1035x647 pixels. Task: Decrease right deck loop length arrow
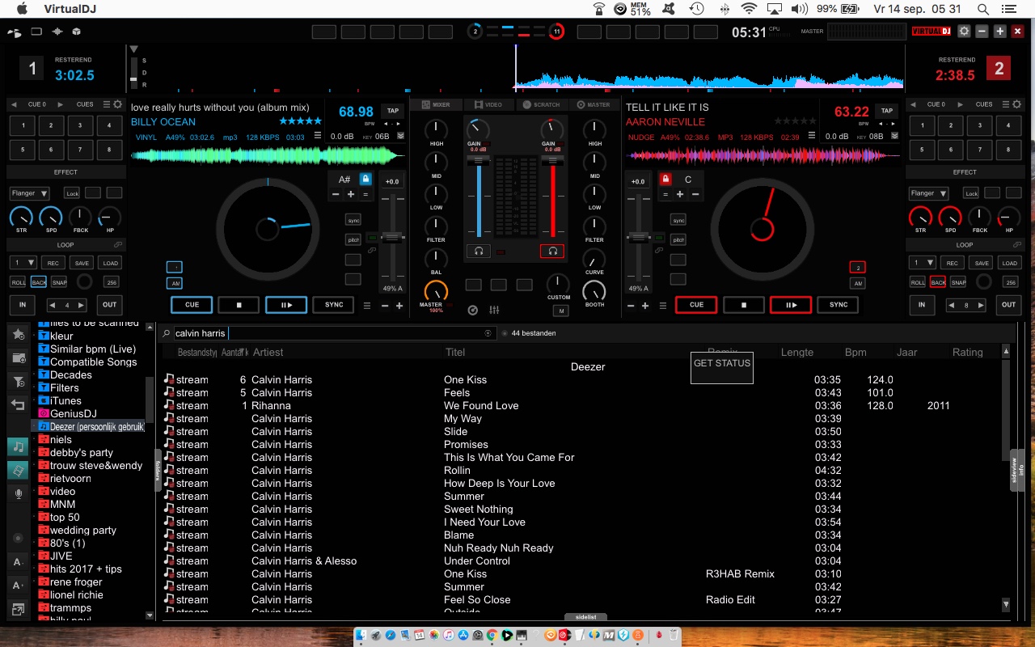[951, 305]
